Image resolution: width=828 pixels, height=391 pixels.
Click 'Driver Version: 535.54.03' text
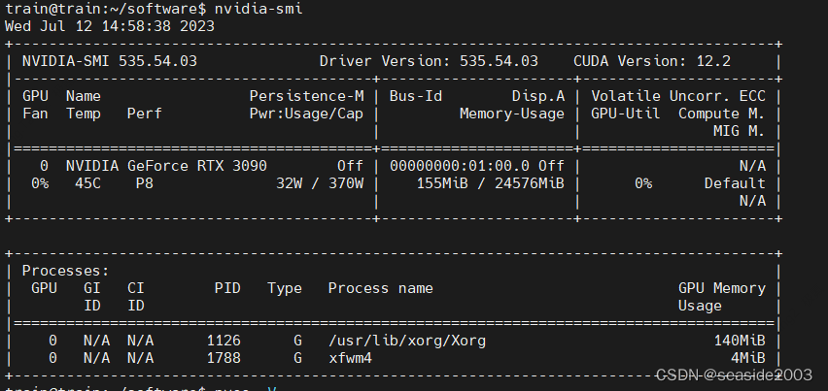429,62
